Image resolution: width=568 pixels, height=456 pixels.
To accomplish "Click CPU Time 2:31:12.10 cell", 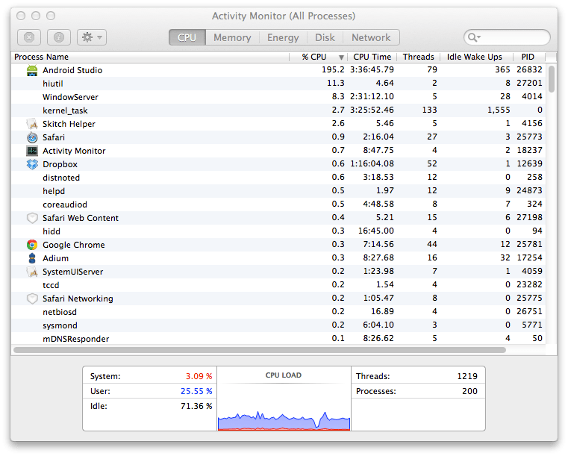I will coord(372,96).
